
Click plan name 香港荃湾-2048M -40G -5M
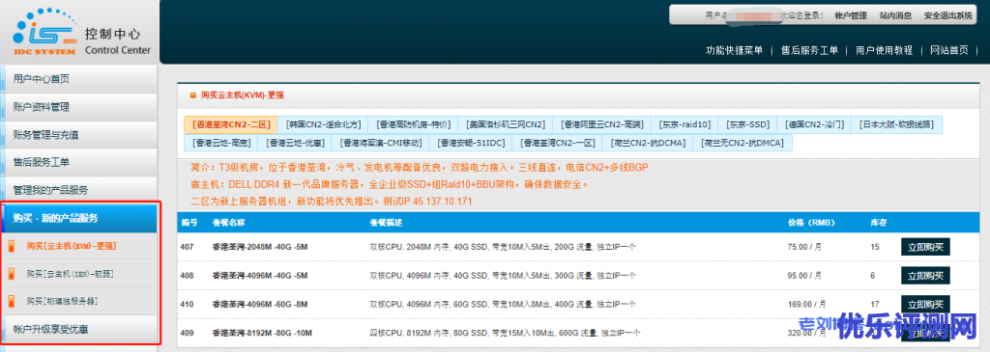point(259,247)
